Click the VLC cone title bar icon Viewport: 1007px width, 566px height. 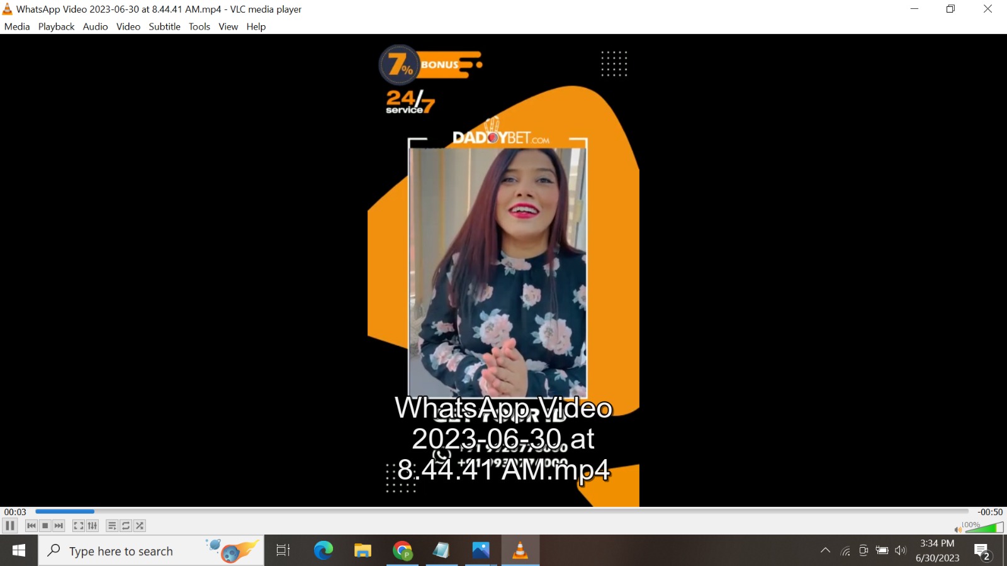(8, 9)
